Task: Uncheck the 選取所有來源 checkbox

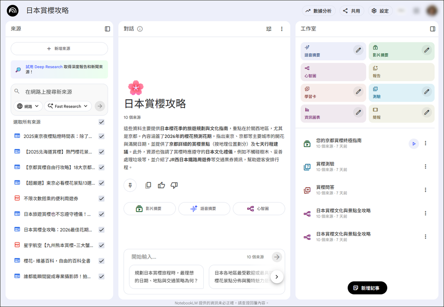Action: (x=101, y=122)
